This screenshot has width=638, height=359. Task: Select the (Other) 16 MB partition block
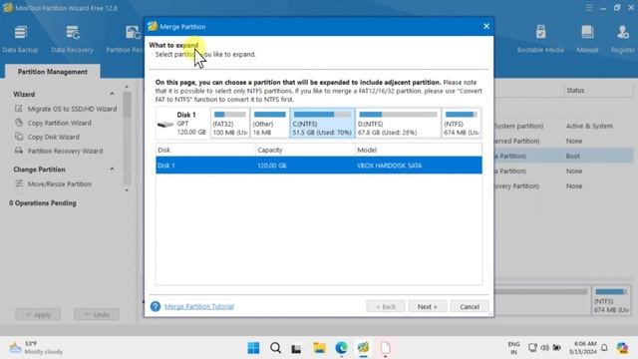pos(269,123)
